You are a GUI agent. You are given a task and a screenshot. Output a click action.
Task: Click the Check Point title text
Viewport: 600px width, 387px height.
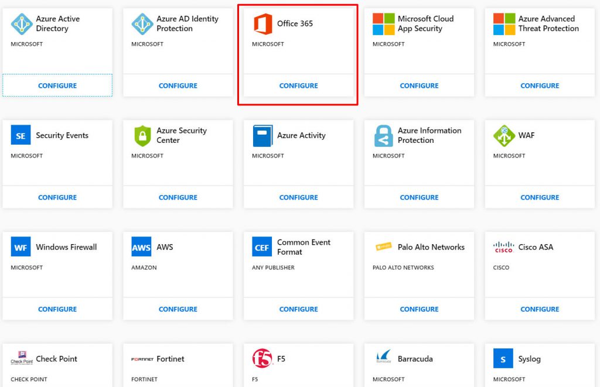point(56,358)
